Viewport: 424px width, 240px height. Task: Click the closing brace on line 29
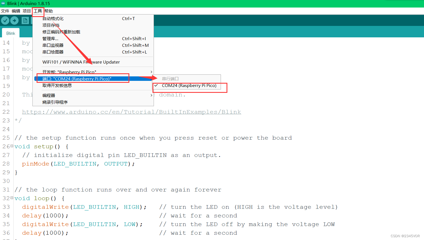click(x=16, y=172)
